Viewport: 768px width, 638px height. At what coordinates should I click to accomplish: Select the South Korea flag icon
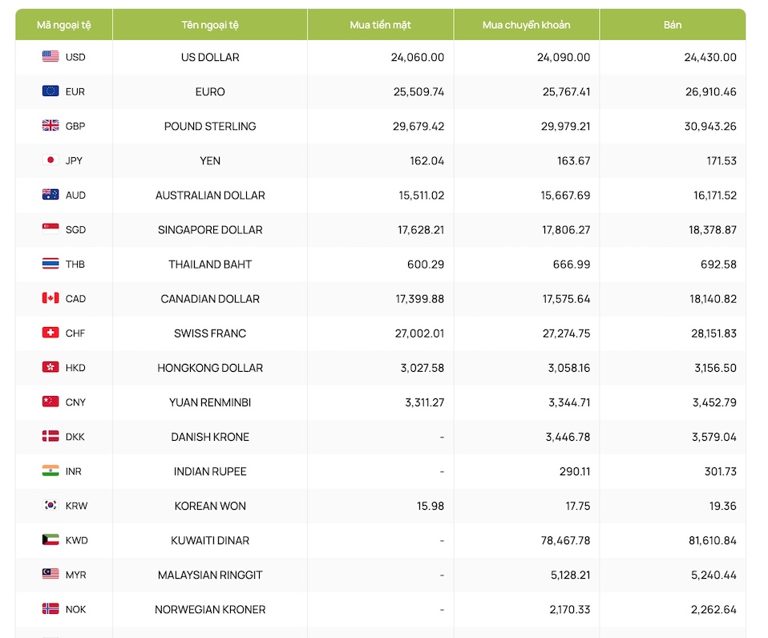click(51, 506)
